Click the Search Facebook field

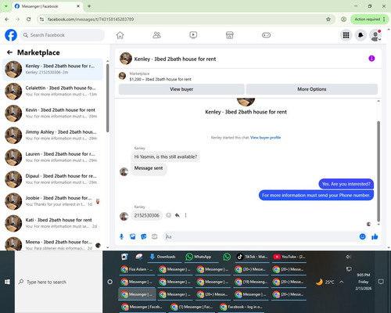tap(63, 35)
